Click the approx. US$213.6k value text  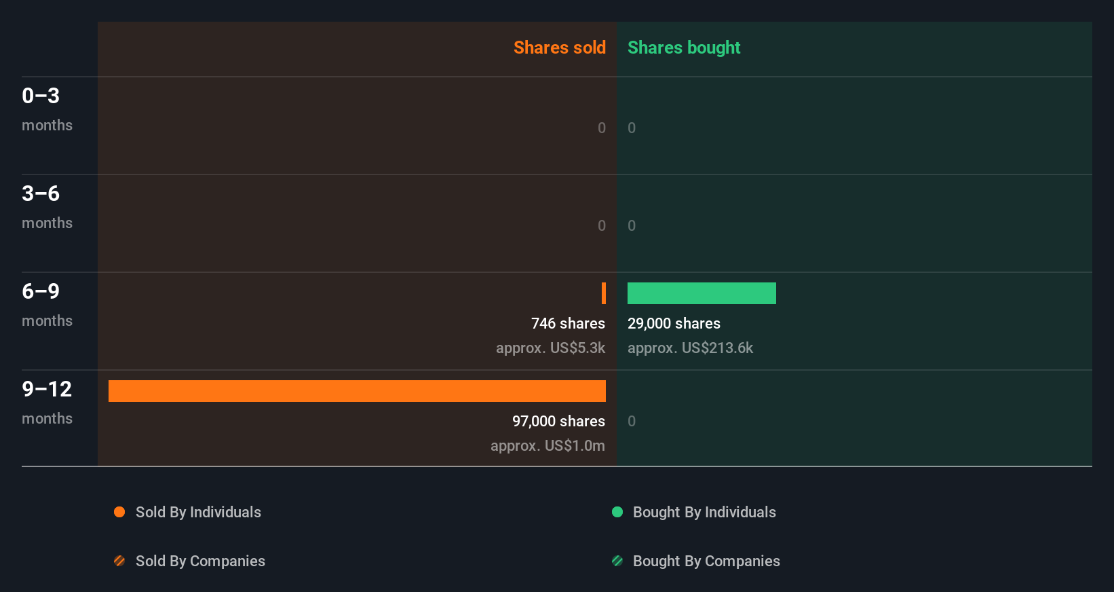[x=690, y=348]
